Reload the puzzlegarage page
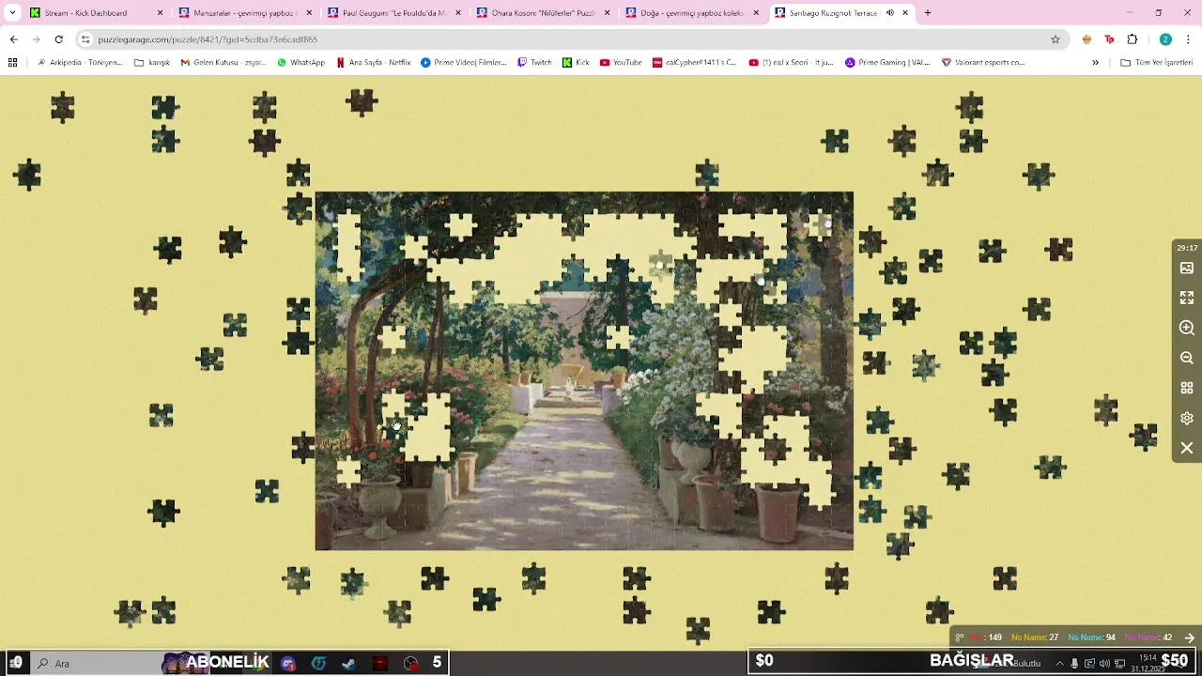This screenshot has height=676, width=1202. click(x=58, y=39)
